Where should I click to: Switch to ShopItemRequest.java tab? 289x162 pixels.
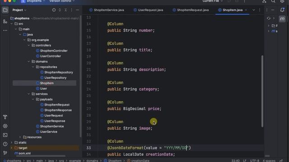click(x=191, y=10)
